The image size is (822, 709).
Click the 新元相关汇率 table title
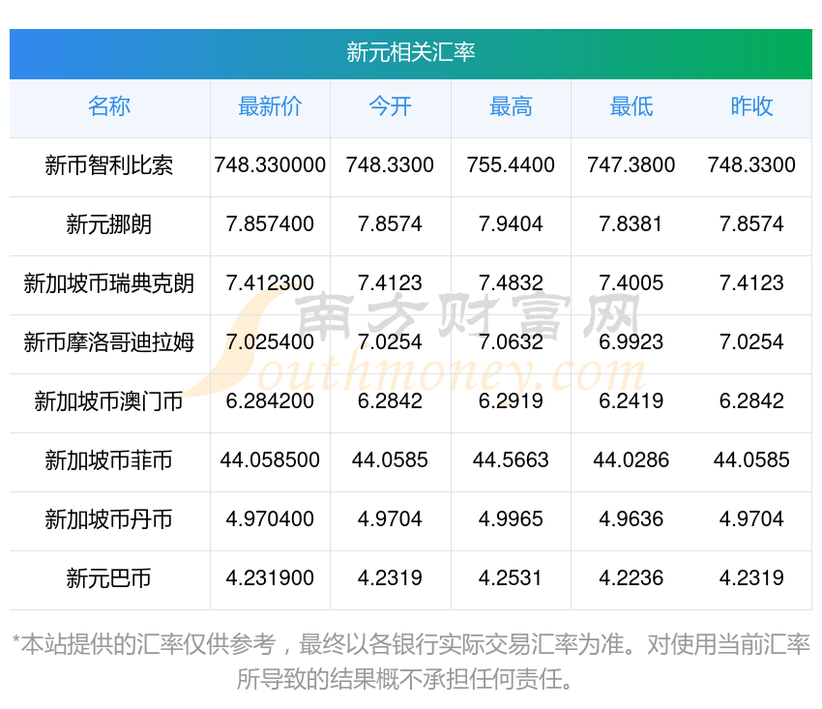(410, 52)
